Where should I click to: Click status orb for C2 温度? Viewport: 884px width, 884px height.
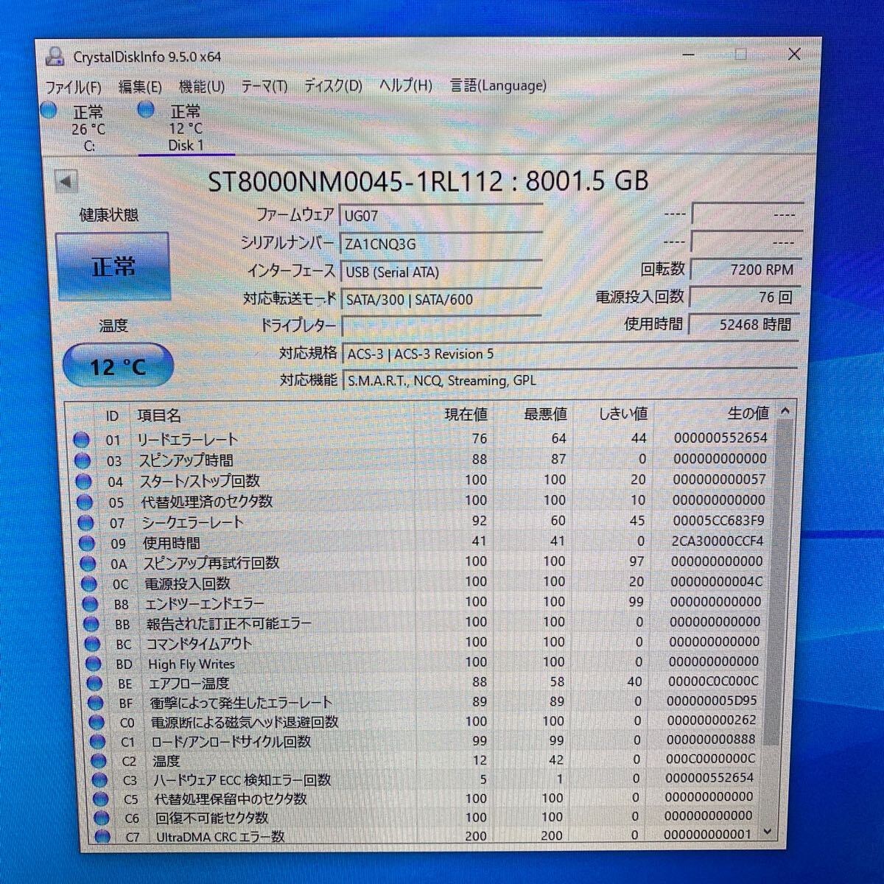pyautogui.click(x=99, y=761)
